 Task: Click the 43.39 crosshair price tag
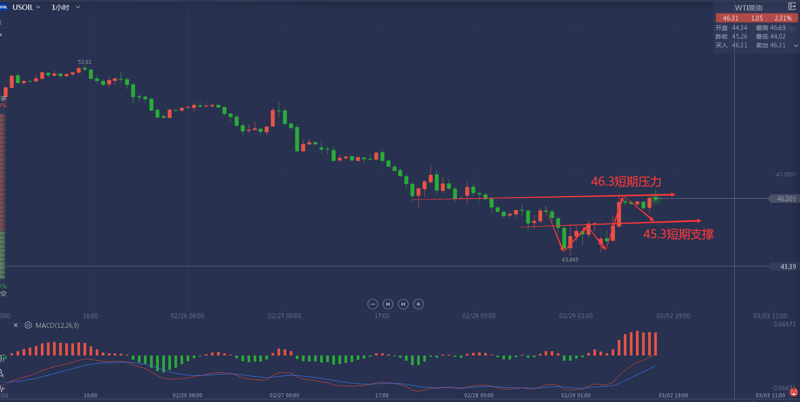tap(784, 266)
